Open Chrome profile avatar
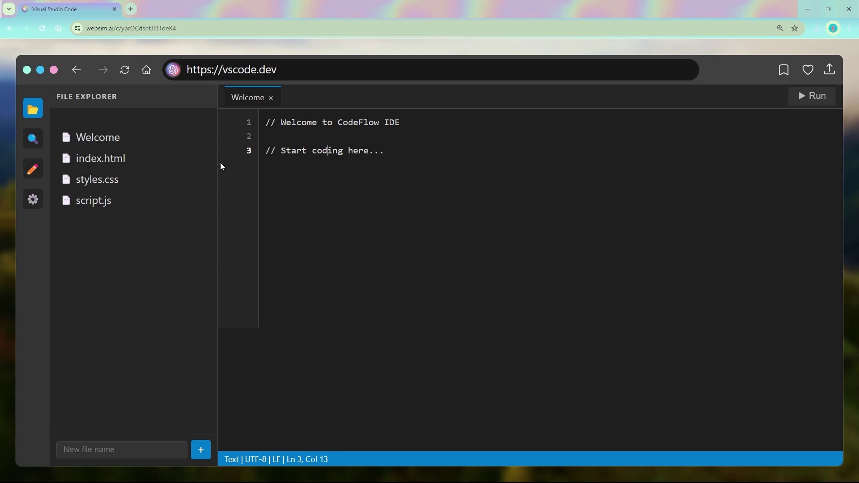The width and height of the screenshot is (859, 483). pyautogui.click(x=833, y=28)
